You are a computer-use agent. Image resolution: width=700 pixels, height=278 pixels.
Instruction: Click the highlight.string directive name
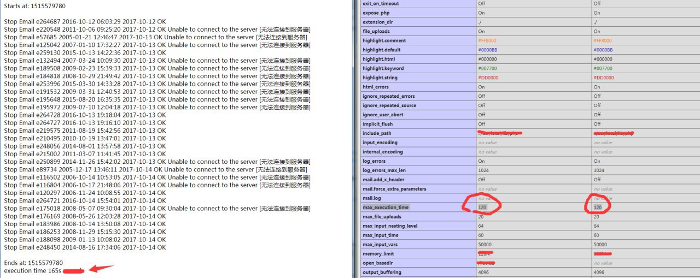pos(381,78)
